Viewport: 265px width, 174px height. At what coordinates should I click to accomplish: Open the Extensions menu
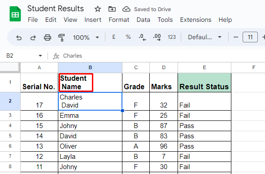(195, 20)
